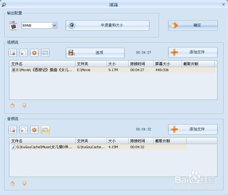
Task: Select the G:\KuGouCache\Miuse\女儿情 audio row
Action: tap(98, 147)
